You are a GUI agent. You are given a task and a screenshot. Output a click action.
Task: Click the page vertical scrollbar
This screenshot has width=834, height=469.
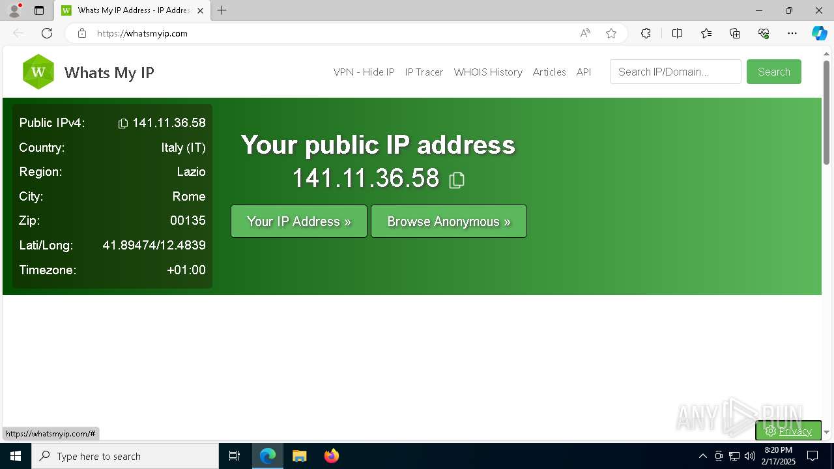tap(827, 112)
